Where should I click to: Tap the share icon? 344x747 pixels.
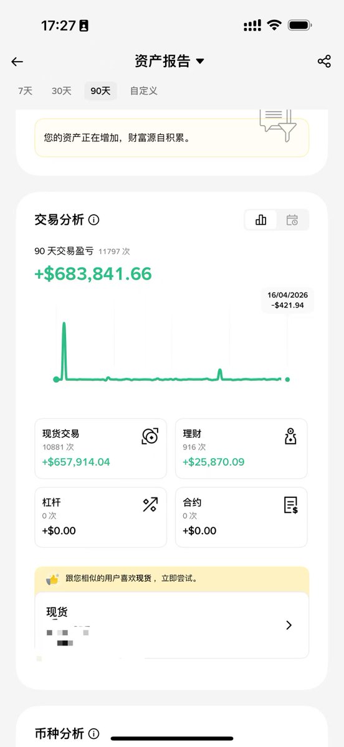pos(324,61)
